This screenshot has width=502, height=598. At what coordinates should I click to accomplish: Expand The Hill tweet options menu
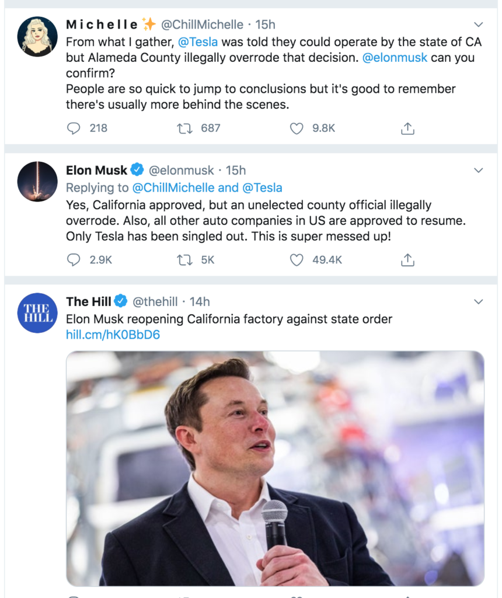(x=479, y=302)
